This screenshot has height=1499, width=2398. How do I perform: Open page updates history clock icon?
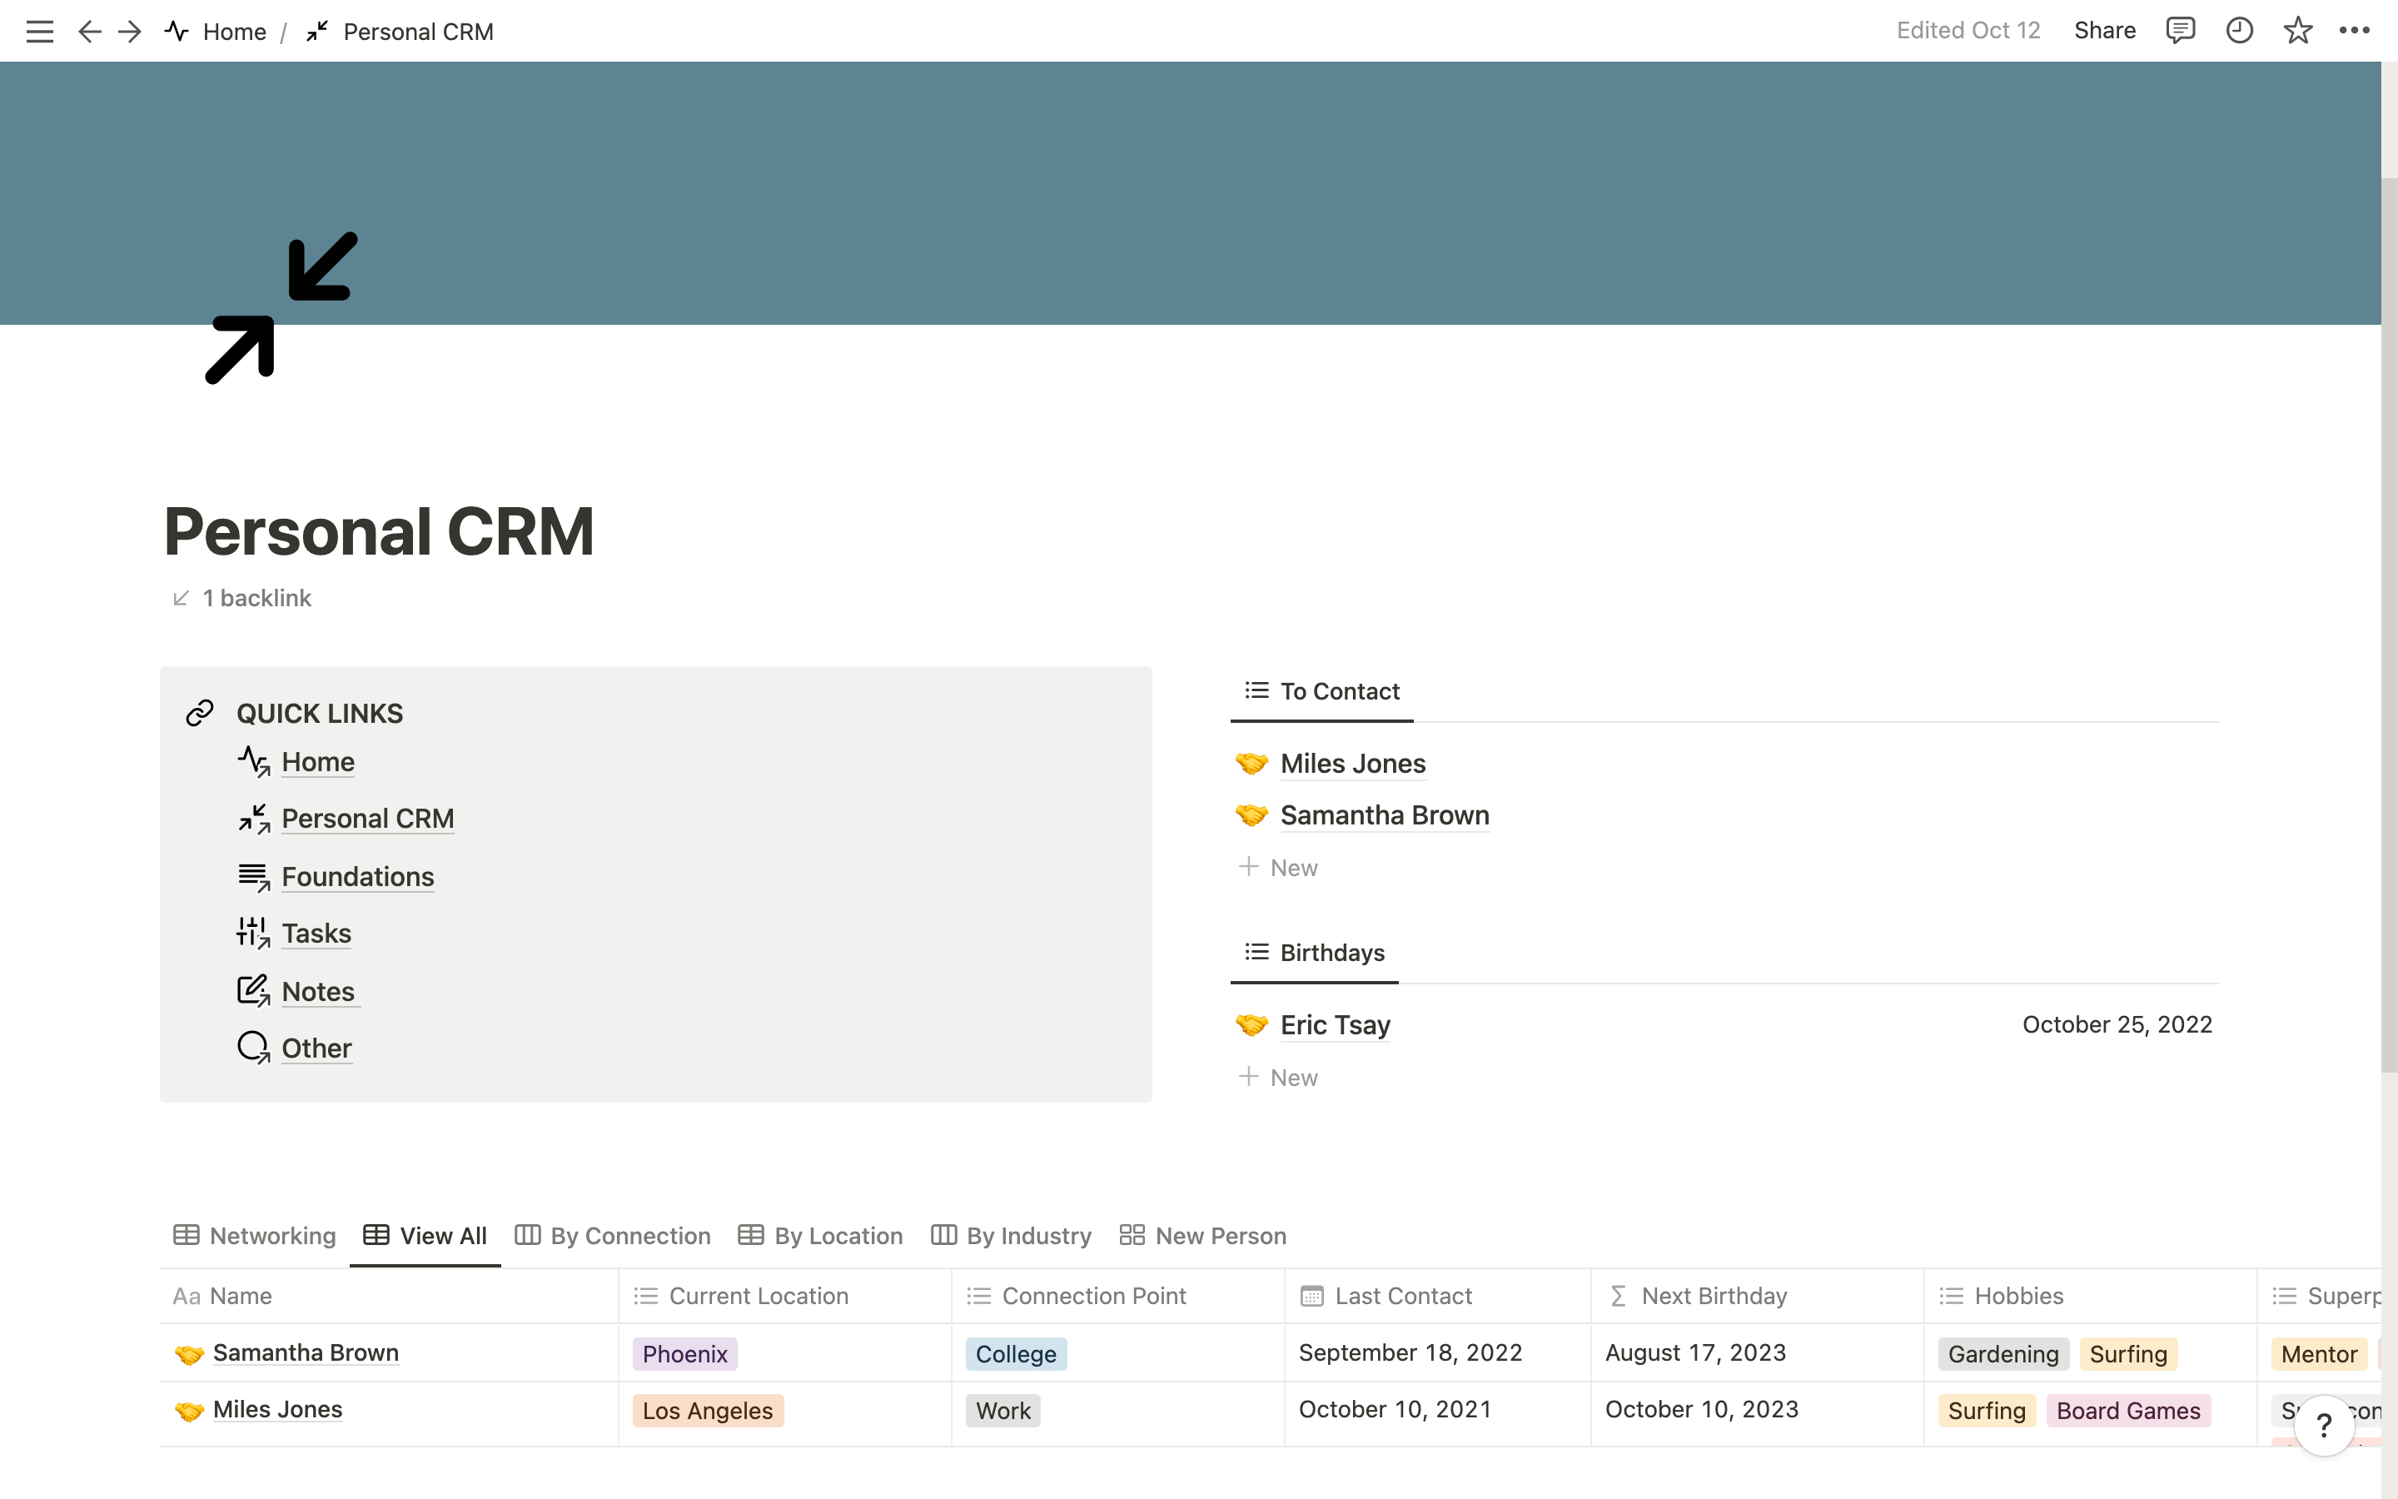coord(2240,31)
